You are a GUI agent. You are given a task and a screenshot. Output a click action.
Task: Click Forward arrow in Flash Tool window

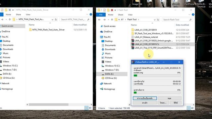click(104, 20)
